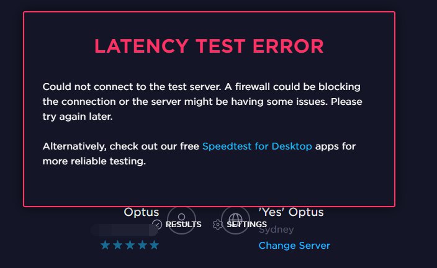Rate Optus with the fourth star
The height and width of the screenshot is (268, 437).
coord(142,246)
